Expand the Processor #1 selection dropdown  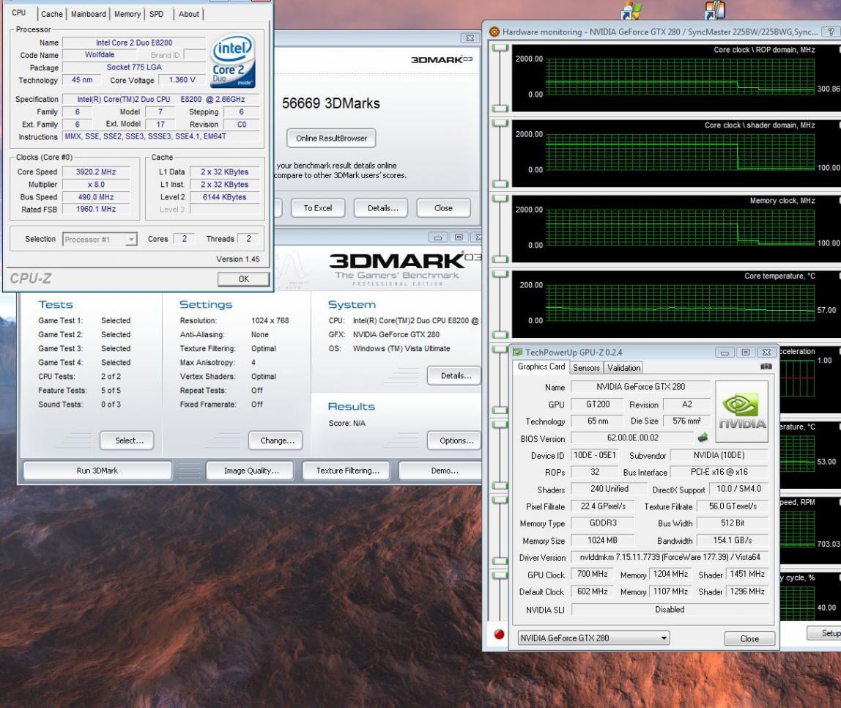pos(131,239)
